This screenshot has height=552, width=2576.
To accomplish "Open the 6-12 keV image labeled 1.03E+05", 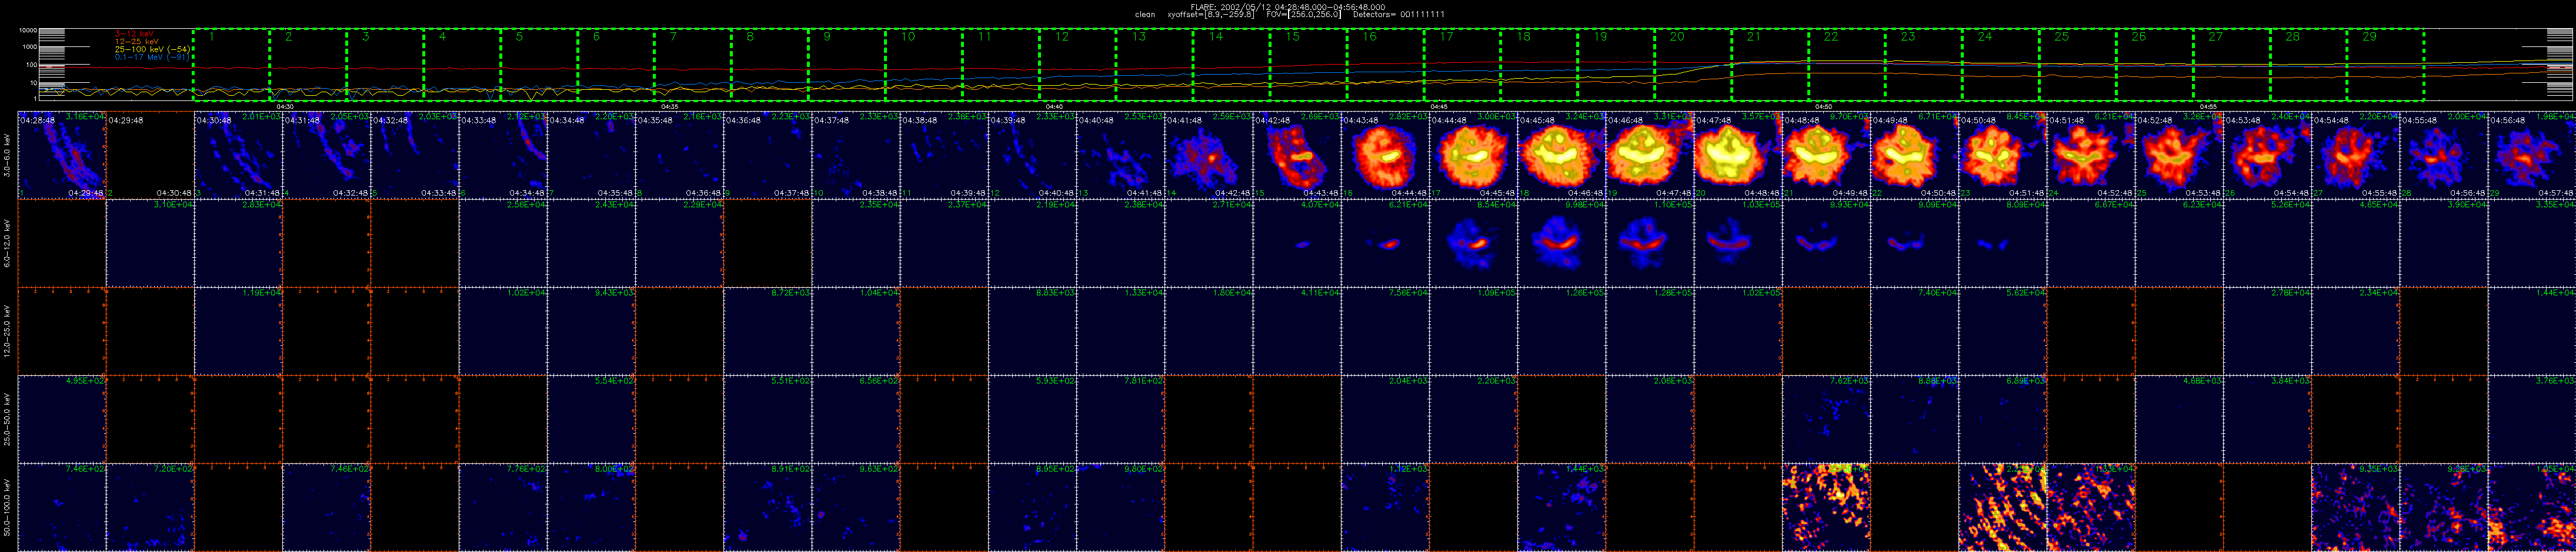I will [x=1737, y=243].
